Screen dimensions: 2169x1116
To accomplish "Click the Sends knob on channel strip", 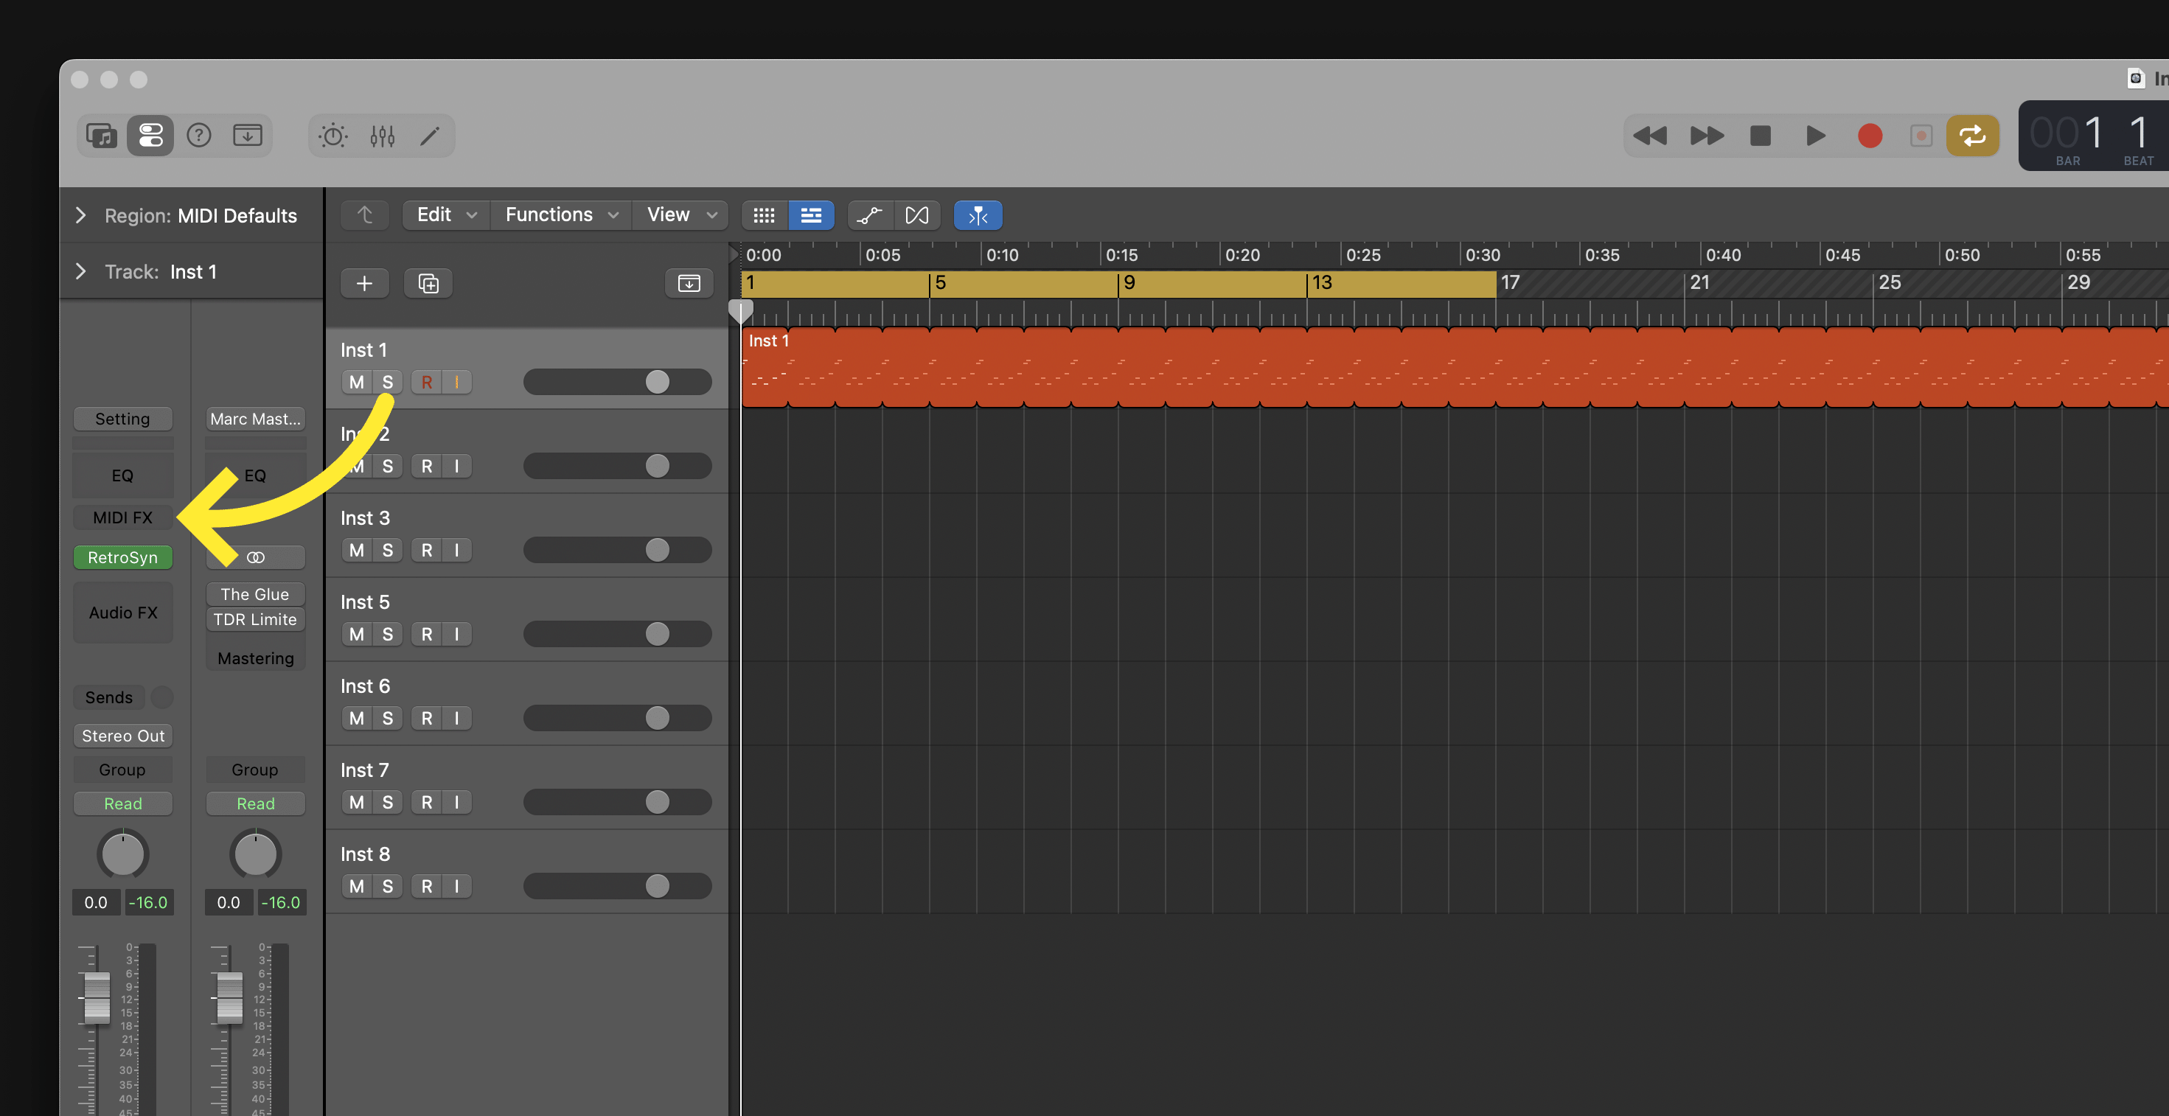I will [x=162, y=697].
